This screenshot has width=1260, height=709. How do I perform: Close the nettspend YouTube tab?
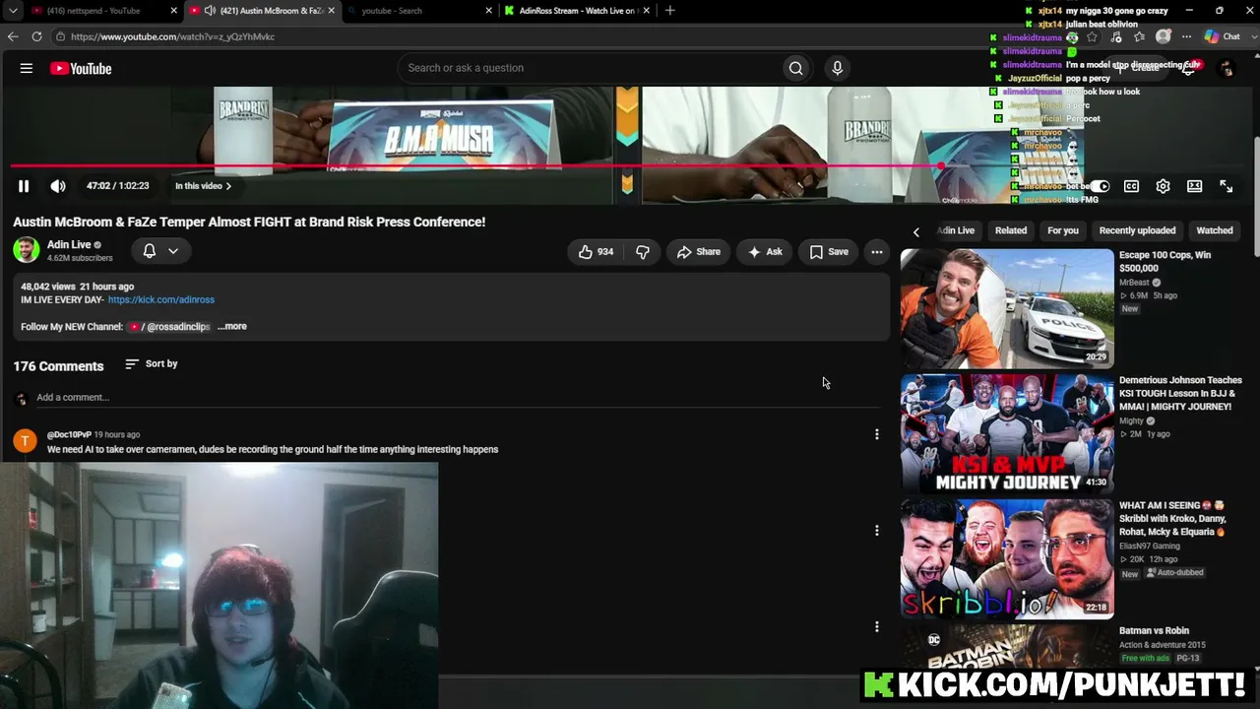[174, 11]
